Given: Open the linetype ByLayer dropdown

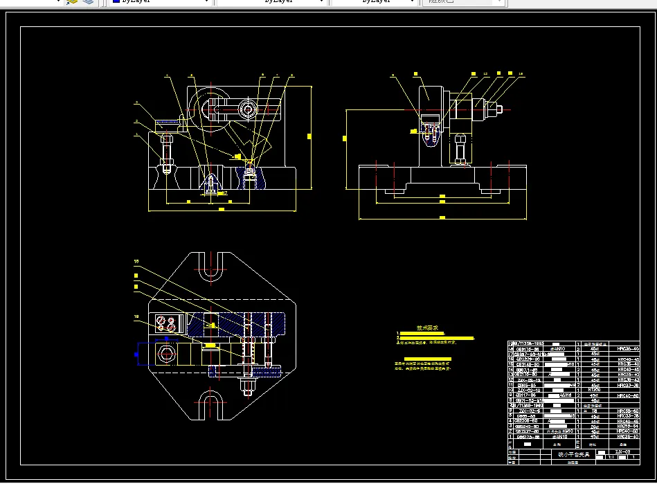Looking at the screenshot, I should point(271,1).
